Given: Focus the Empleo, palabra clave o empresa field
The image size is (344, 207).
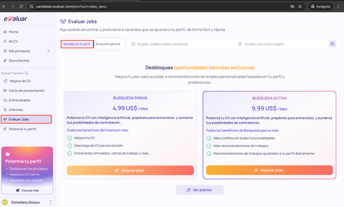Looking at the screenshot, I should point(180,44).
